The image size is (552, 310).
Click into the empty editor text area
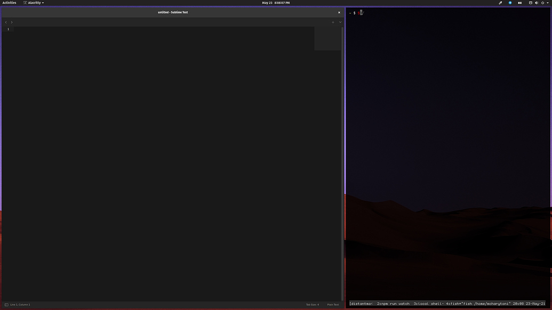coord(164,164)
